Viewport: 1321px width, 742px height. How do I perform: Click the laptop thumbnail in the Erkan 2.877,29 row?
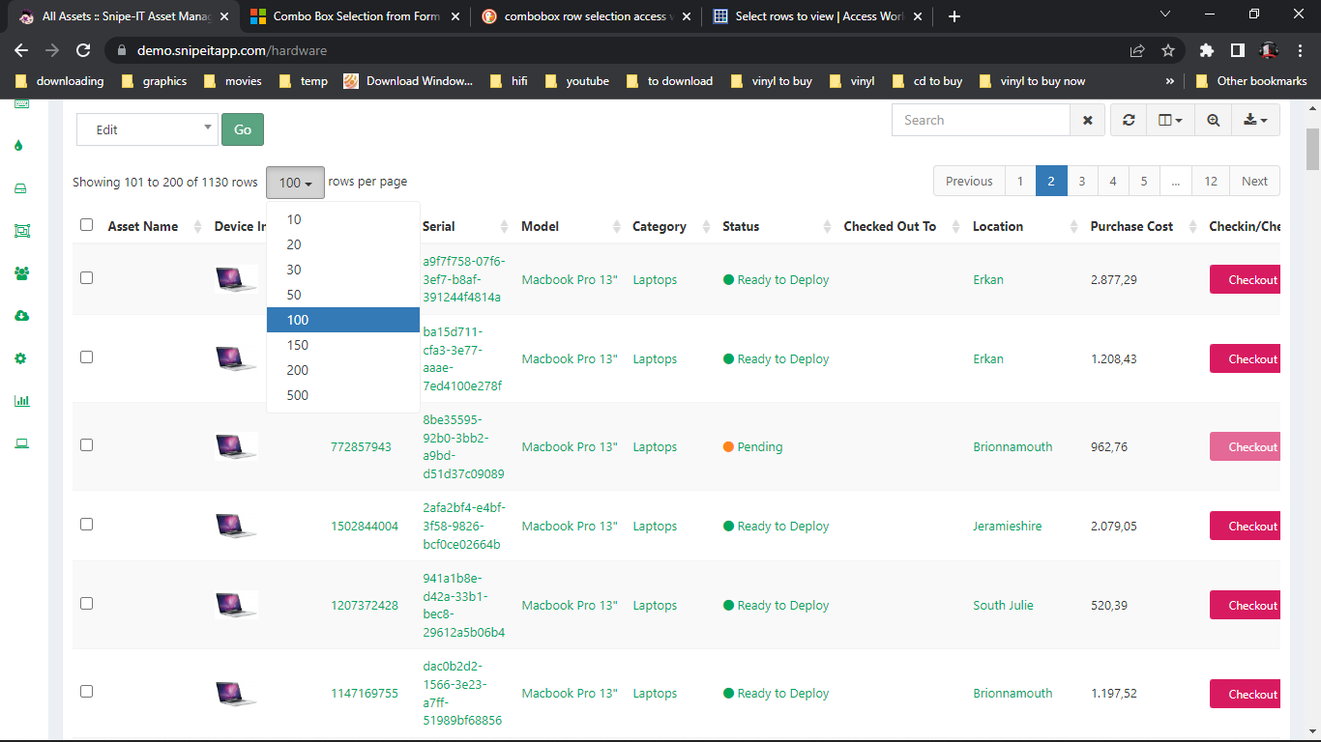[x=236, y=279]
